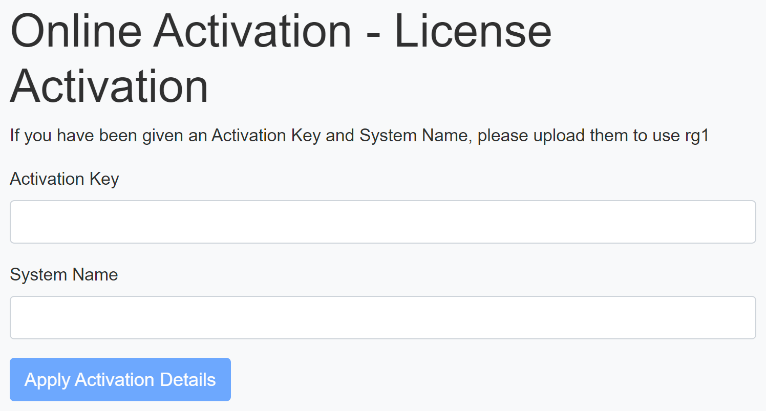
Task: Click the "Activation Key" field label
Action: coord(65,179)
